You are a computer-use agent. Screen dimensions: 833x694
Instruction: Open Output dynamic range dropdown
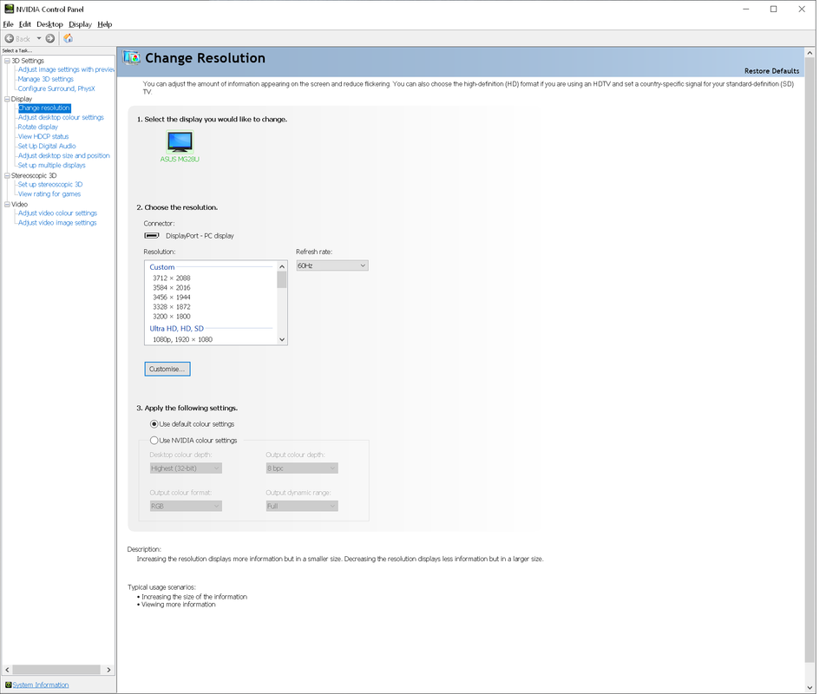302,506
